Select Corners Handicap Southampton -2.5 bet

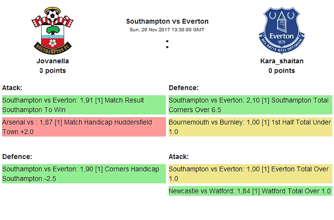[x=83, y=174]
